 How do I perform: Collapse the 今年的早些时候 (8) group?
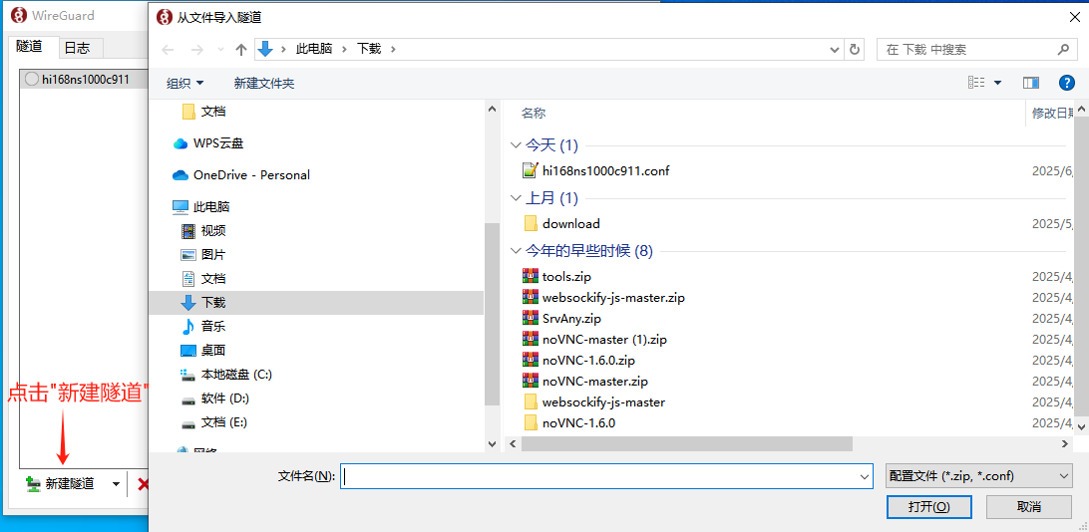(516, 251)
